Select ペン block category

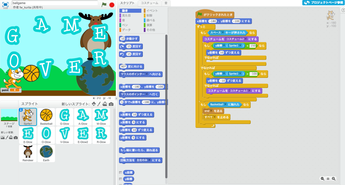[x=125, y=25]
